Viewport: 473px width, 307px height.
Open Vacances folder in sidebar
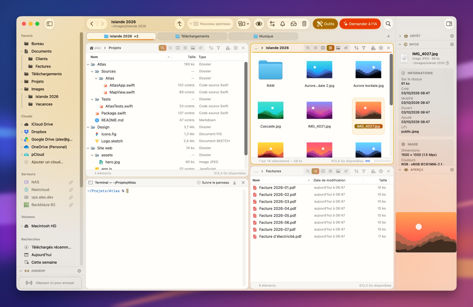point(44,104)
